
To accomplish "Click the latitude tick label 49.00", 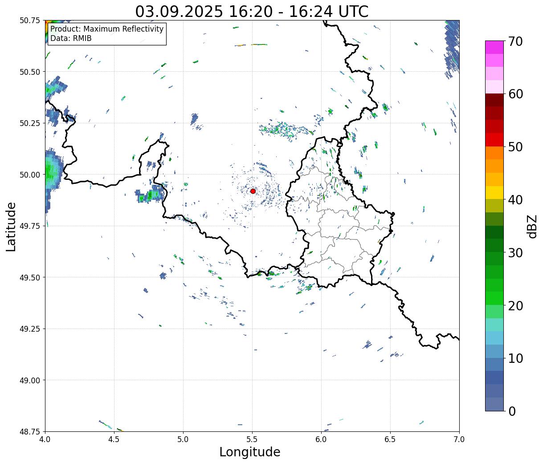I will [30, 380].
